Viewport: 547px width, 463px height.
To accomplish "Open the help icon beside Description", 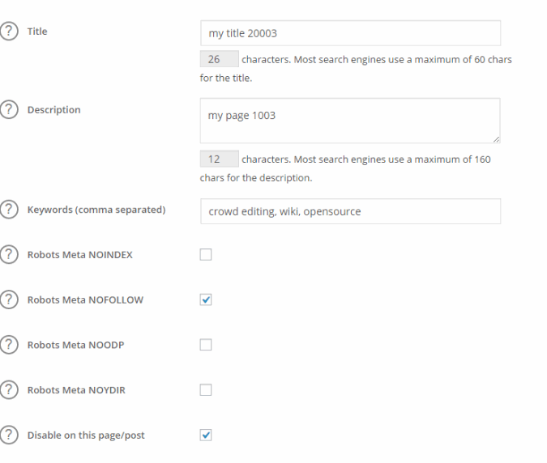I will tap(9, 110).
